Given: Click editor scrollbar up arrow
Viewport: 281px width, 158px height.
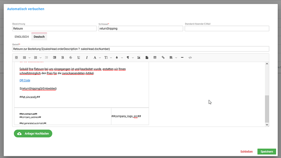Looking at the screenshot, I should point(267,64).
